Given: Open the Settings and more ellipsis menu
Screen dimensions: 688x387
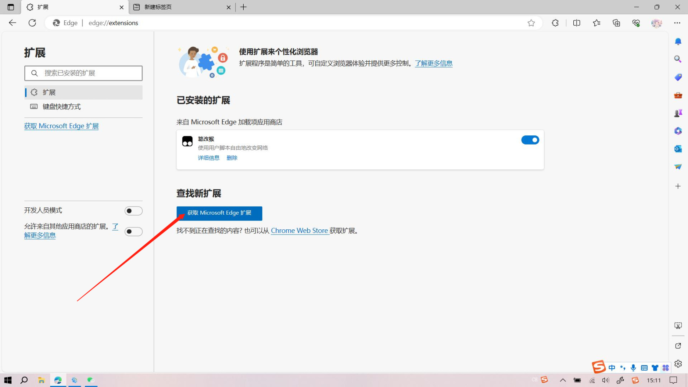Looking at the screenshot, I should point(677,23).
